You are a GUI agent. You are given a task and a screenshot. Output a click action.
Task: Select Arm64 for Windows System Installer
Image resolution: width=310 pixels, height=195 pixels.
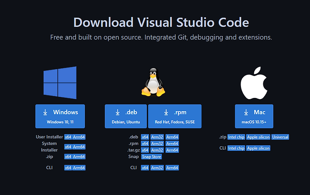point(79,147)
